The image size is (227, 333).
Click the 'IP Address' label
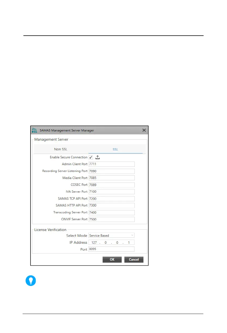click(78, 242)
